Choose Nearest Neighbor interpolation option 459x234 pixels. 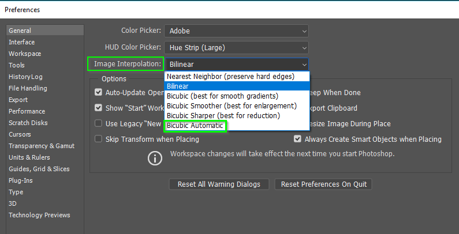230,76
